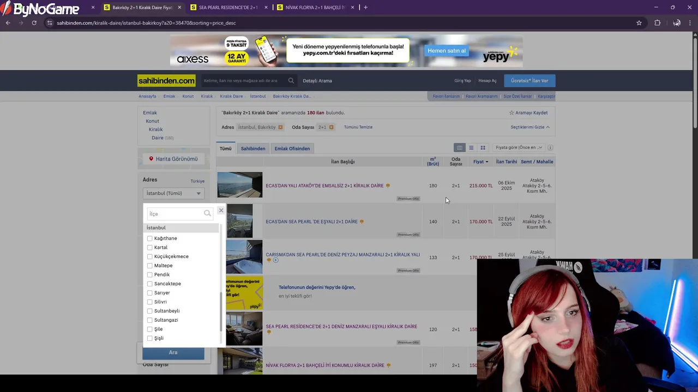The width and height of the screenshot is (698, 392).
Task: Open a new browser tab with plus
Action: point(365,8)
